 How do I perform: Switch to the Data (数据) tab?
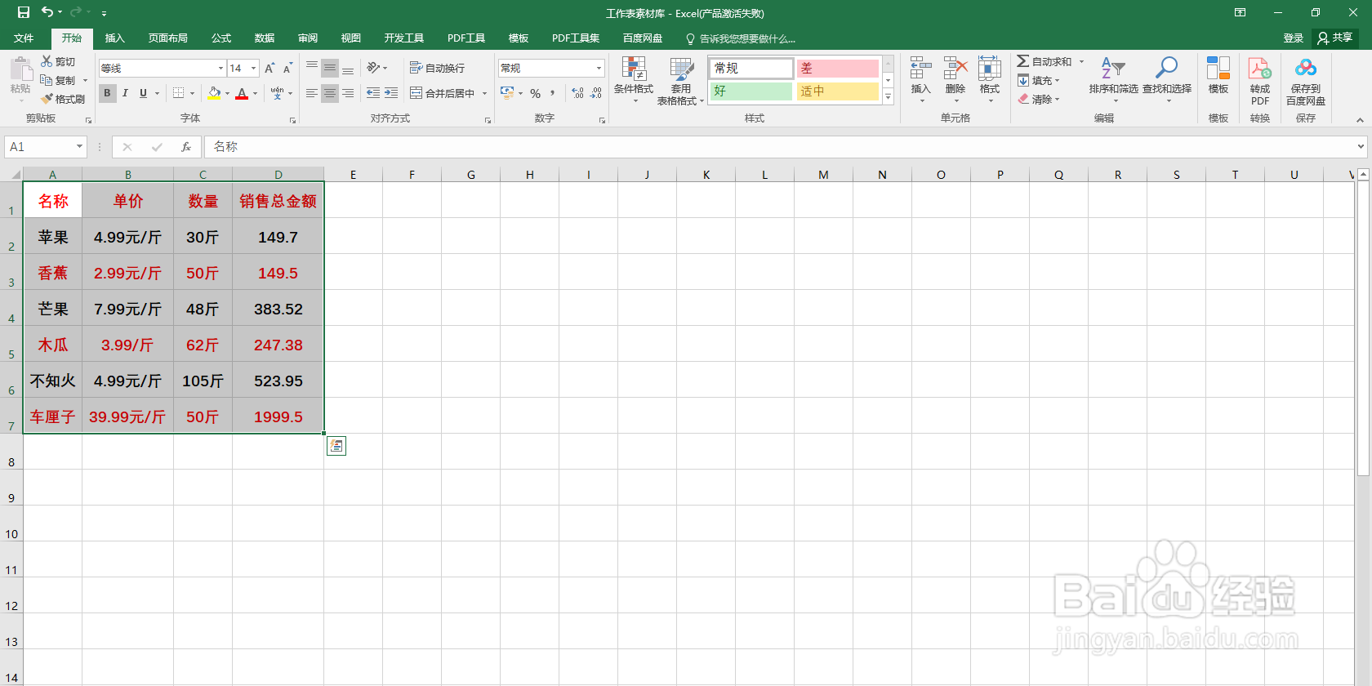pos(265,38)
